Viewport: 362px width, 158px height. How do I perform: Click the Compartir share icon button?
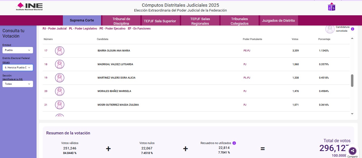point(352,151)
